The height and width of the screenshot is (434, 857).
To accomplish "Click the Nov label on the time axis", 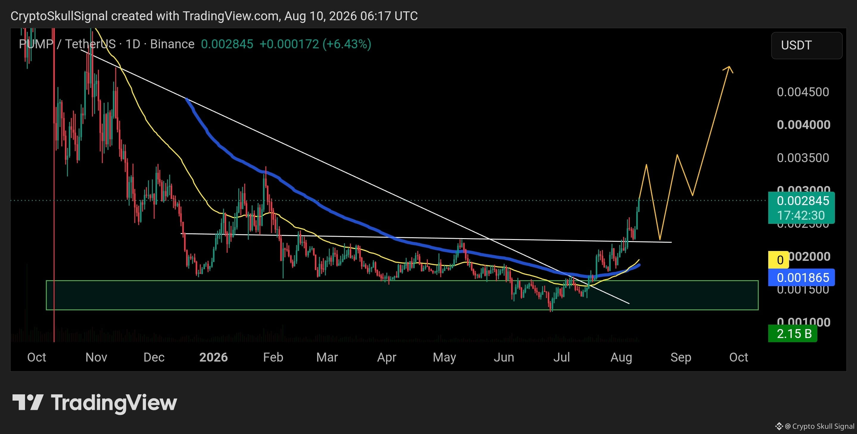I will click(x=96, y=357).
